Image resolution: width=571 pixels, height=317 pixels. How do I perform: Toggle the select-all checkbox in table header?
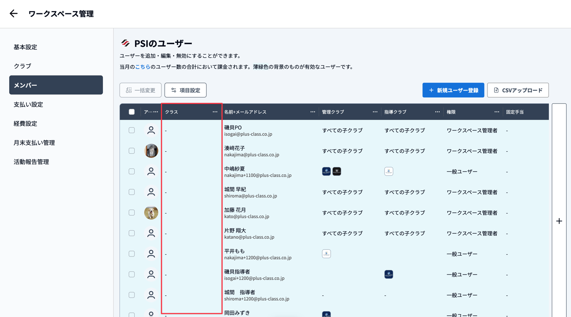click(x=132, y=112)
